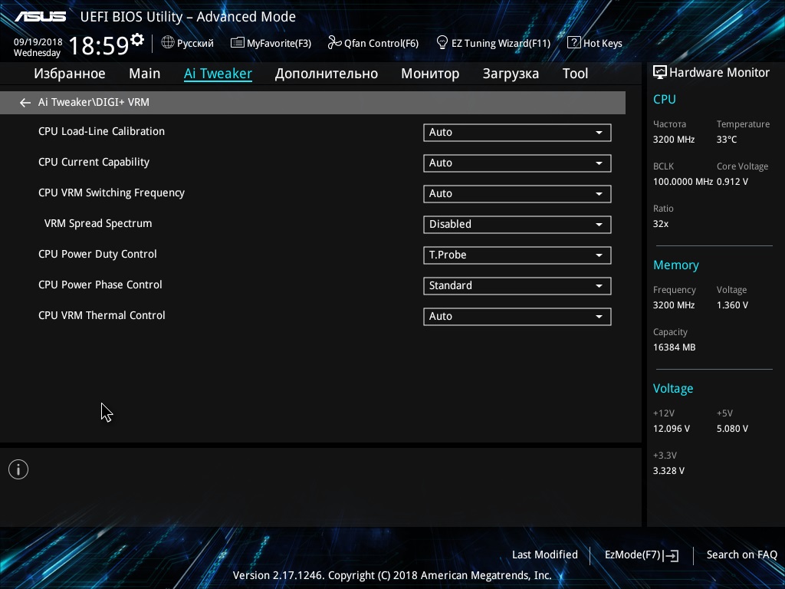Open the CPU Load-Line Calibration dropdown
This screenshot has height=589, width=785.
[x=517, y=132]
